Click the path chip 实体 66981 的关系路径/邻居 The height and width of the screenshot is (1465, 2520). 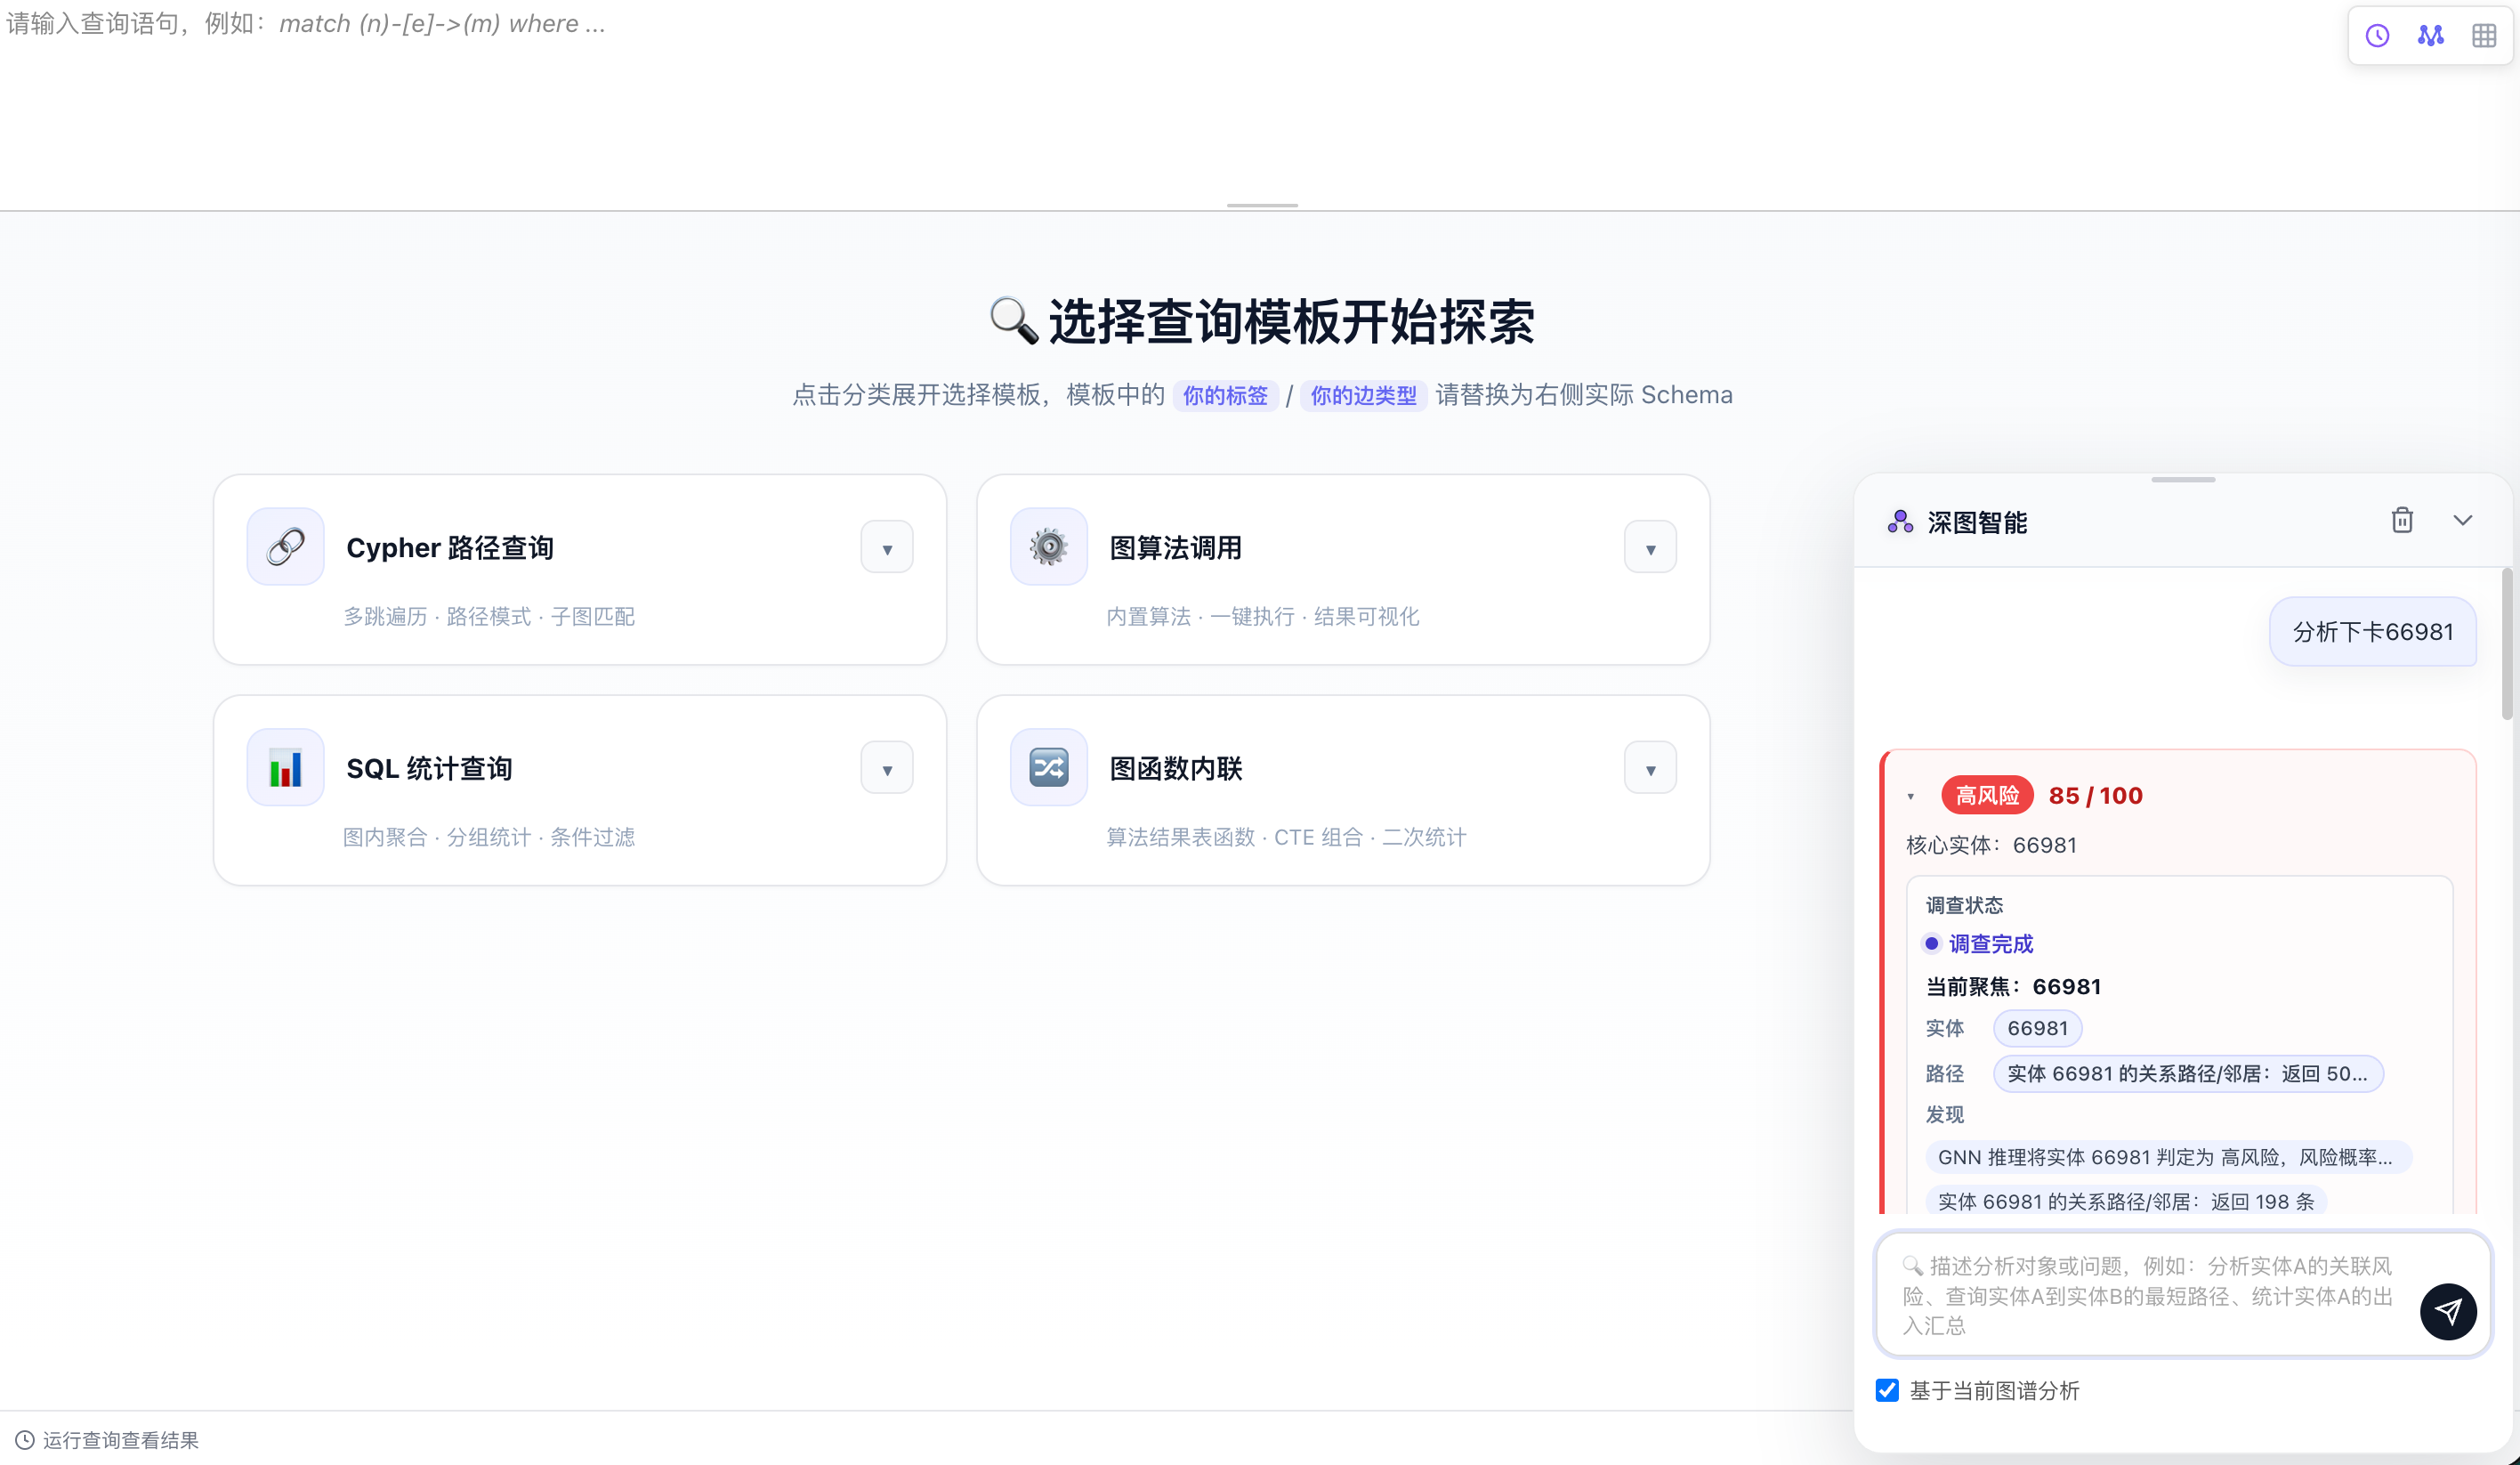(x=2187, y=1073)
